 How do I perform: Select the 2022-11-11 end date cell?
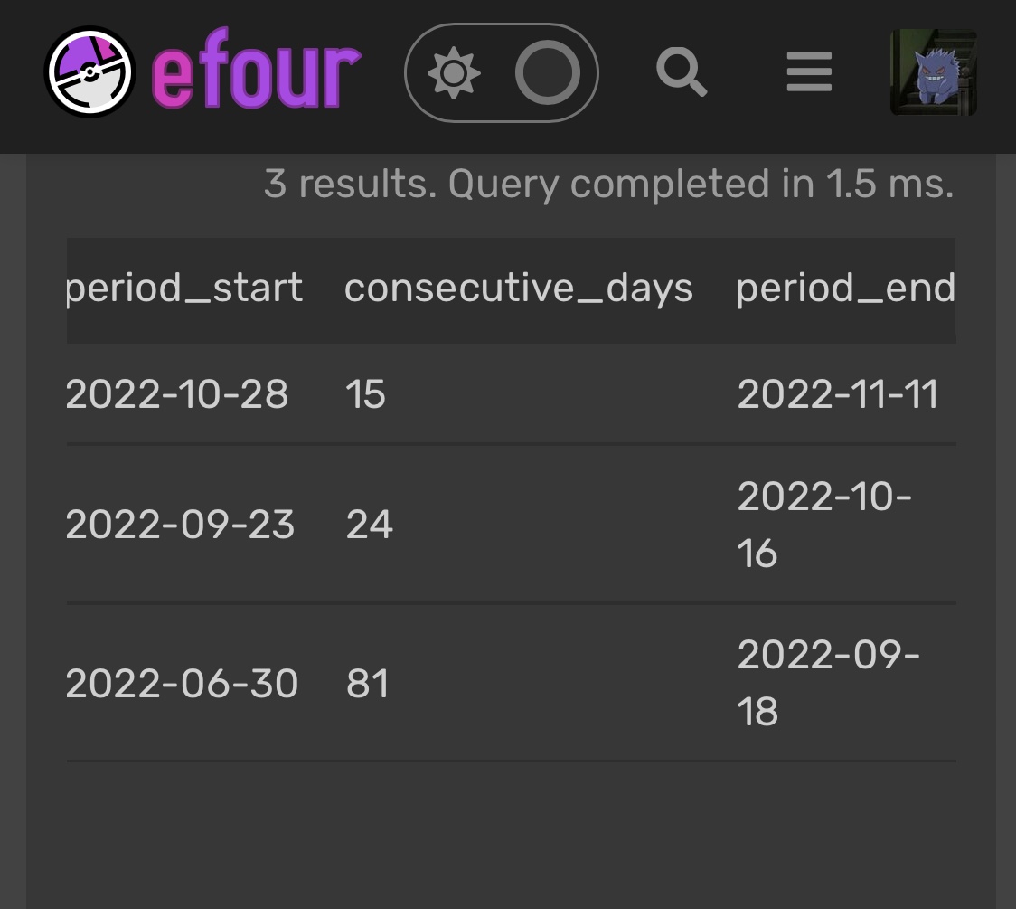838,394
